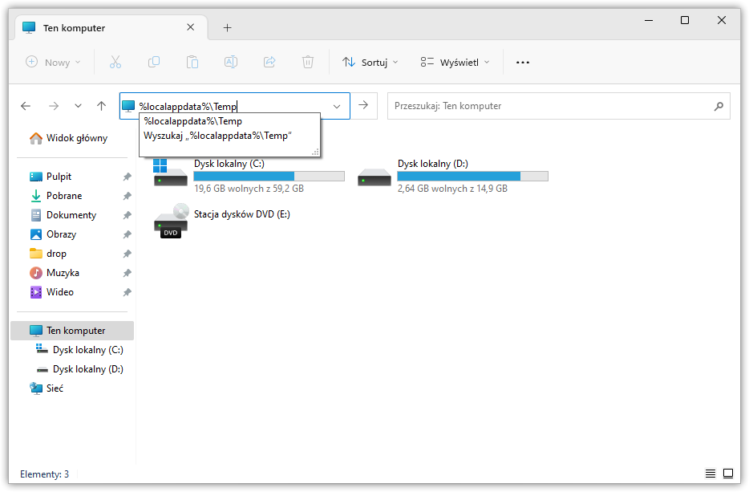Open Obrazy in sidebar
The width and height of the screenshot is (749, 492).
pos(53,234)
